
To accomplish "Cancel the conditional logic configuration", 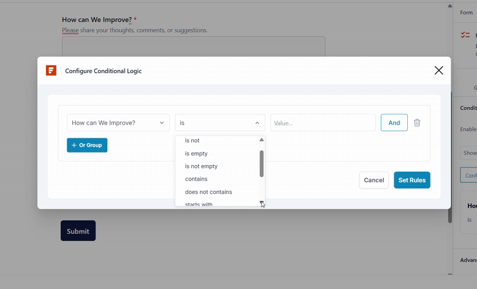I will point(374,180).
